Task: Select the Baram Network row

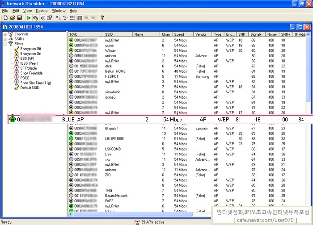Action: coord(187,196)
